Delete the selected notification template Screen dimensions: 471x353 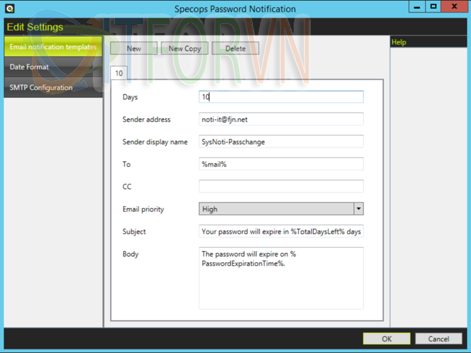click(235, 48)
